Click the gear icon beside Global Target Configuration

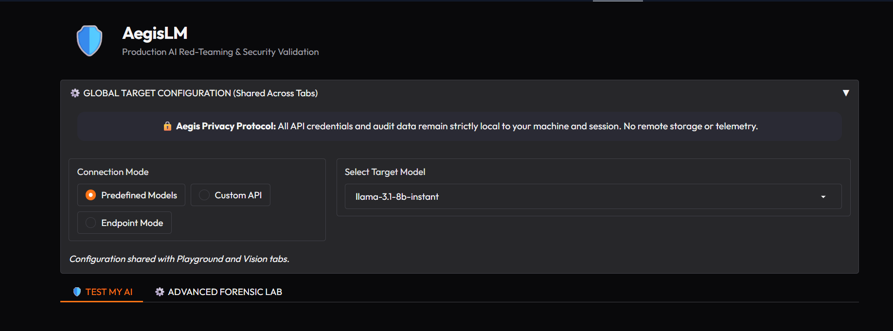pyautogui.click(x=75, y=93)
